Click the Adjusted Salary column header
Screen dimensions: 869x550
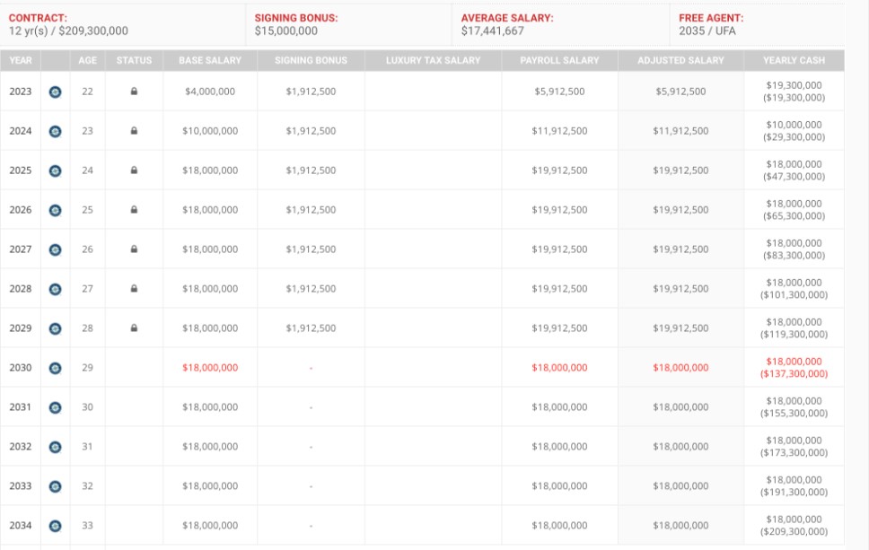(680, 61)
